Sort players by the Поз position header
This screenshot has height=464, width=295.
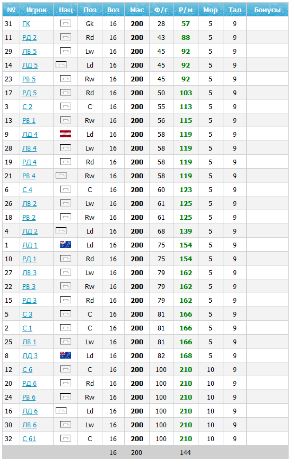tap(90, 10)
